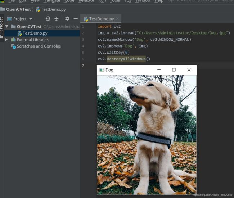
Task: Select External Libraries in tree
Action: pyautogui.click(x=33, y=40)
